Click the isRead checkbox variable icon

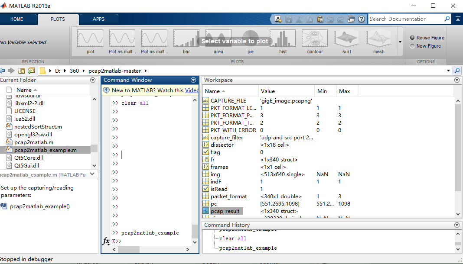[206, 189]
